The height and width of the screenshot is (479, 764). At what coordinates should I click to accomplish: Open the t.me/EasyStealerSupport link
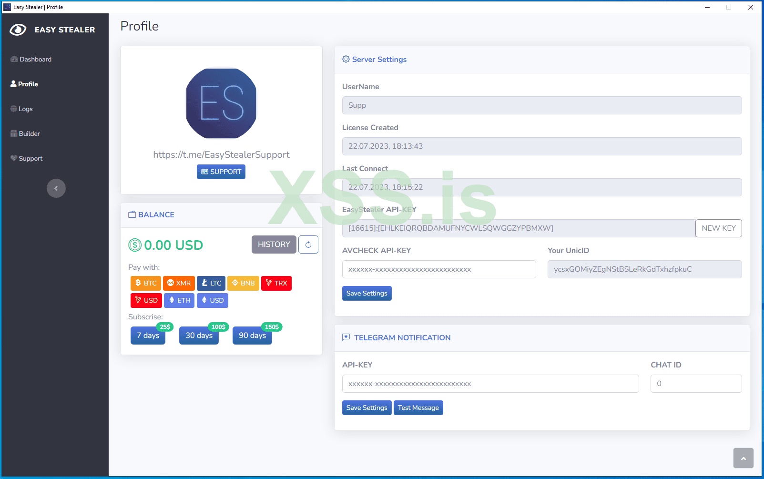click(x=221, y=154)
